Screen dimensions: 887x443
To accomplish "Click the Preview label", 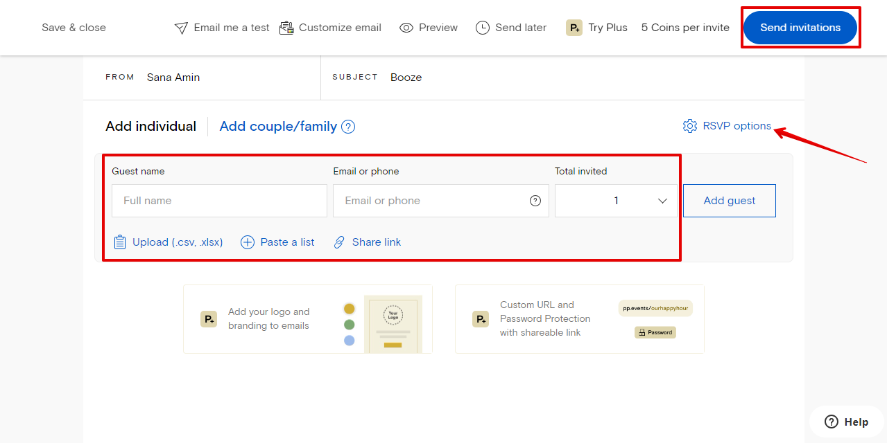I will point(438,28).
